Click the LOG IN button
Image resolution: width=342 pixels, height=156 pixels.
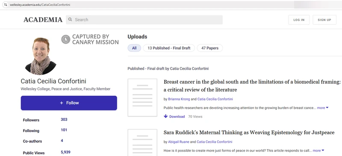tap(299, 20)
